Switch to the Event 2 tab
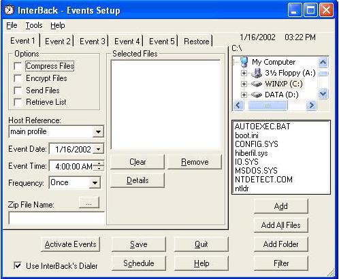The image size is (339, 279). click(x=58, y=42)
